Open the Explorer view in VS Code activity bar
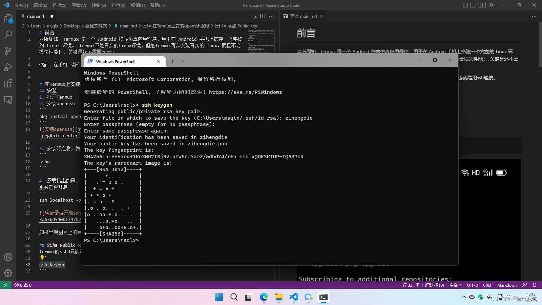Viewport: 542px width, 305px height. [x=8, y=19]
